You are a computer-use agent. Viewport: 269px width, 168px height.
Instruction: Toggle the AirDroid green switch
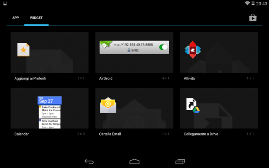click(163, 47)
